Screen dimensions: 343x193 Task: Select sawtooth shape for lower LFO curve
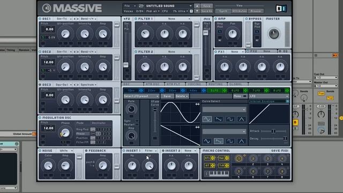[218, 141]
